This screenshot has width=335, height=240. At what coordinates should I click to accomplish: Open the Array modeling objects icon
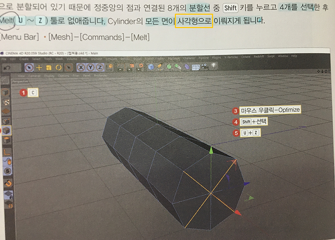[178, 67]
